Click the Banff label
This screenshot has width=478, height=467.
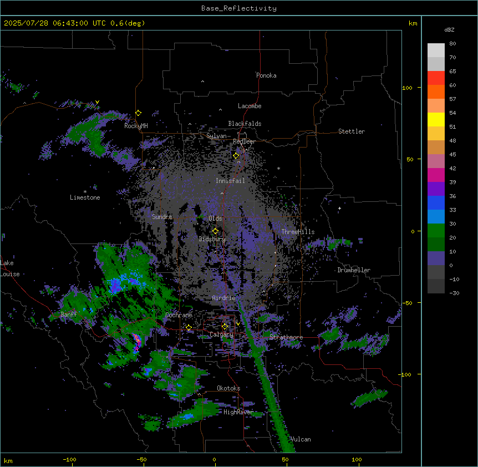pyautogui.click(x=69, y=314)
